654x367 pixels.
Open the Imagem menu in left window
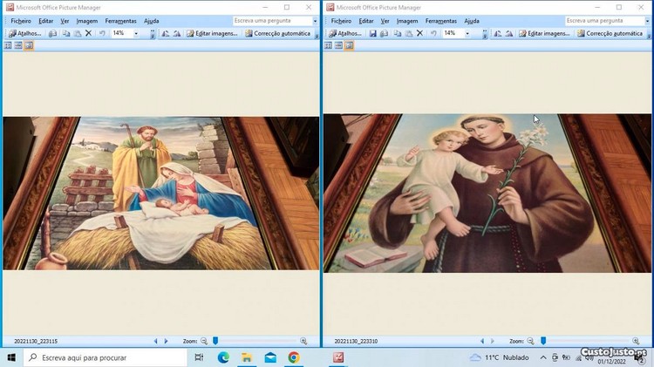point(86,21)
